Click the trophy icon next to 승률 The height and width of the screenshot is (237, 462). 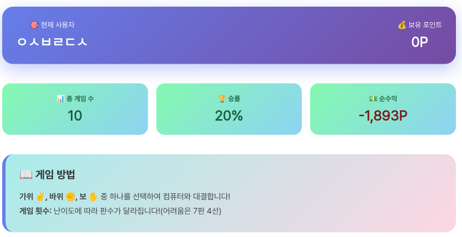coord(222,99)
